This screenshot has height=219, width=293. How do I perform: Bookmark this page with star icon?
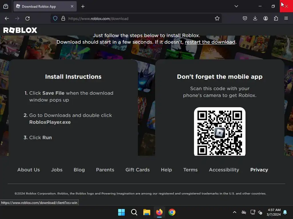(217, 19)
